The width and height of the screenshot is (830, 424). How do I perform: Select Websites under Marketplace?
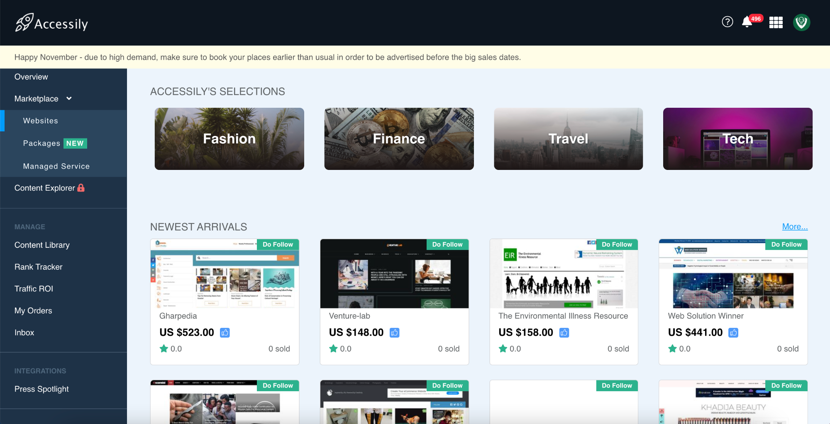click(x=41, y=121)
